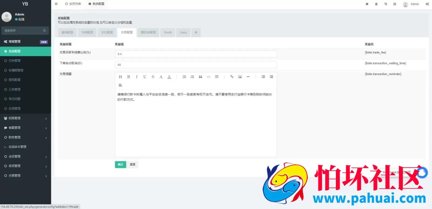Screen dimensions: 432x209
Task: Click the search magnifier icon in sidebar
Action: click(x=45, y=30)
